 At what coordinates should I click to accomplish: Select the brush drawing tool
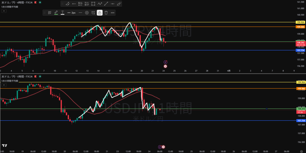(119, 4)
